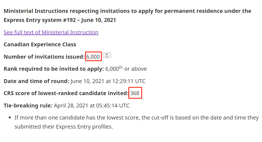The image size is (262, 142).
Task: Click the Canadian Experience Class subheading
Action: point(40,44)
